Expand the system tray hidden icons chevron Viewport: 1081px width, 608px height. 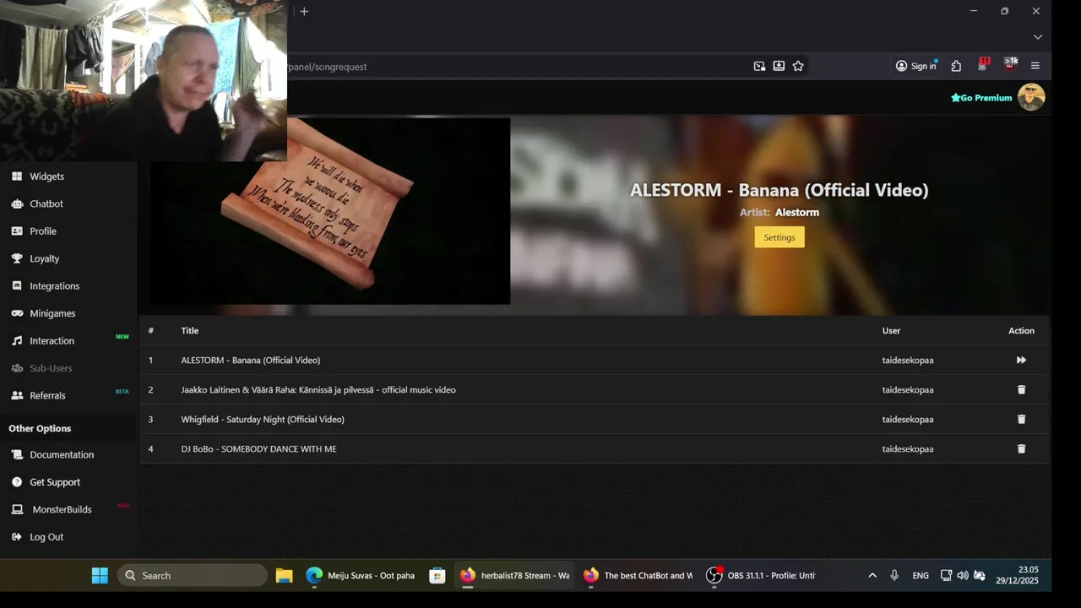872,575
